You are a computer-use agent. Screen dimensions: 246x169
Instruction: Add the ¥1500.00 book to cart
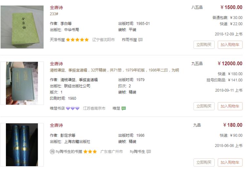(230, 45)
